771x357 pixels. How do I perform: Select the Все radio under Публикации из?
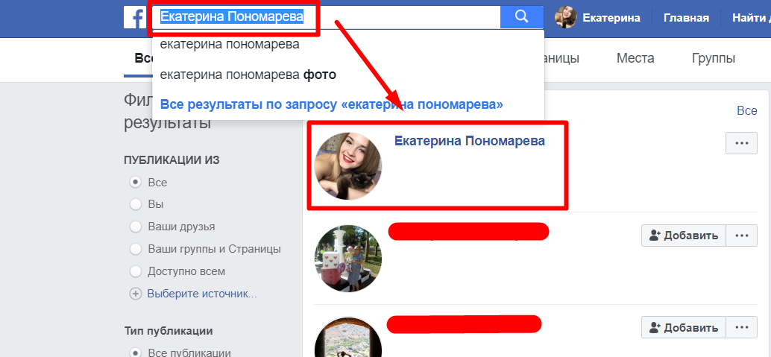[135, 182]
